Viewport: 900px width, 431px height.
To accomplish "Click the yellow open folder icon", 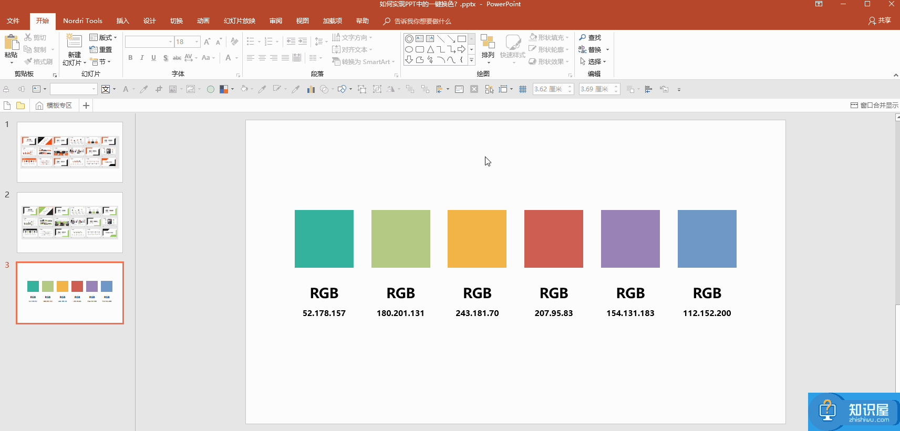I will [x=20, y=106].
